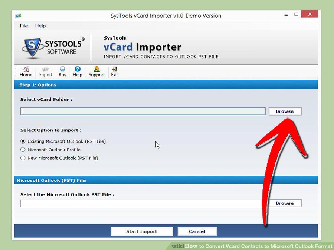Focus the Select vCard Folder text field

[143, 111]
